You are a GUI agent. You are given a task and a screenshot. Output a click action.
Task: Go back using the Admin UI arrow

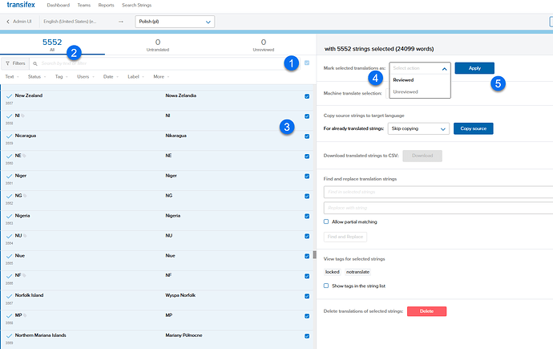tap(8, 22)
